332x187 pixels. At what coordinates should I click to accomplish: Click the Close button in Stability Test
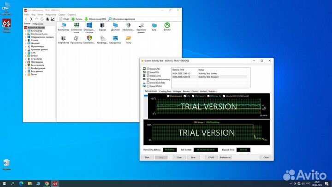pos(266,157)
